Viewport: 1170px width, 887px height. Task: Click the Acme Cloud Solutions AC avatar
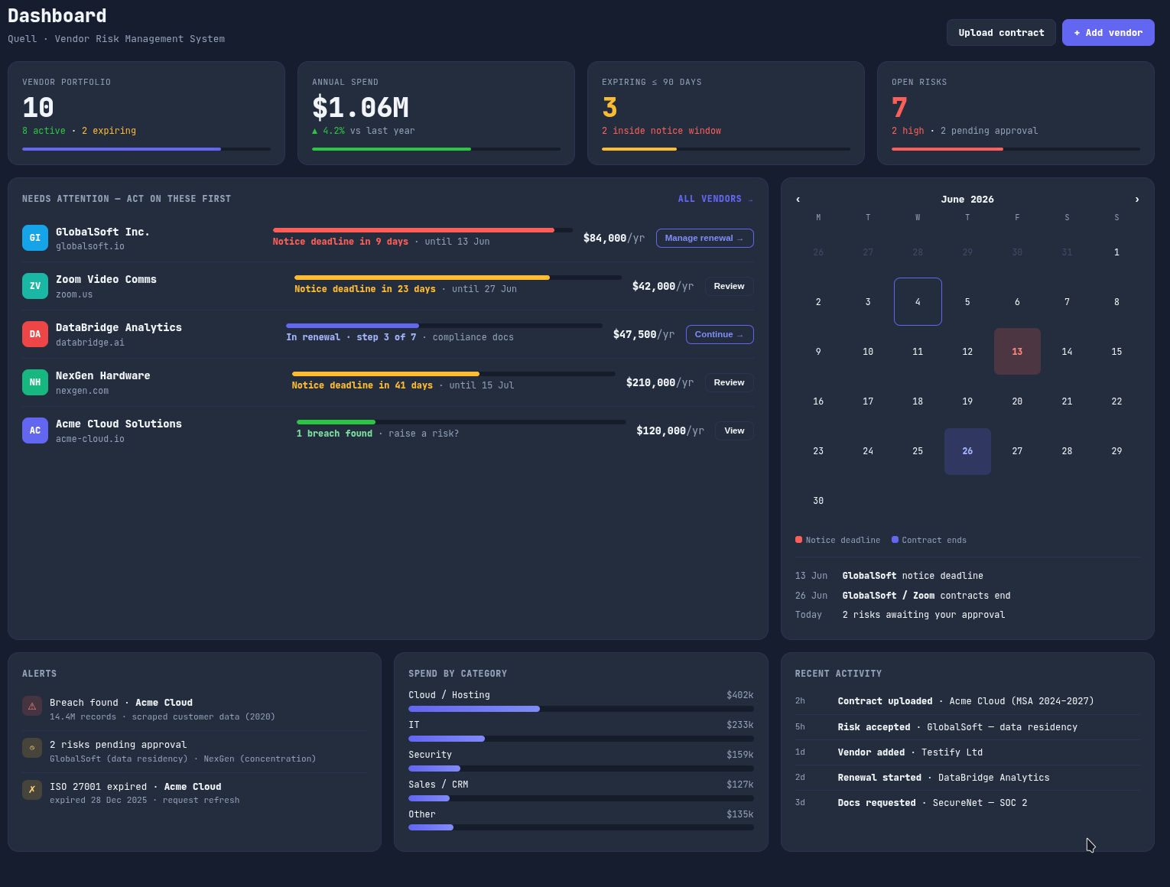click(35, 431)
